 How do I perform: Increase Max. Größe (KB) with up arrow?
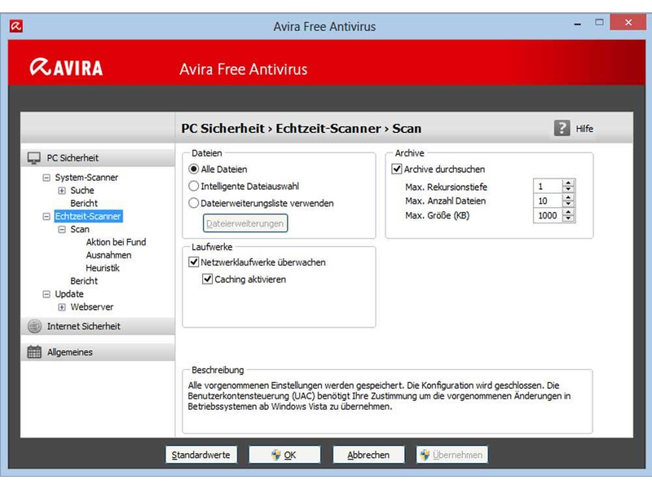tap(568, 212)
